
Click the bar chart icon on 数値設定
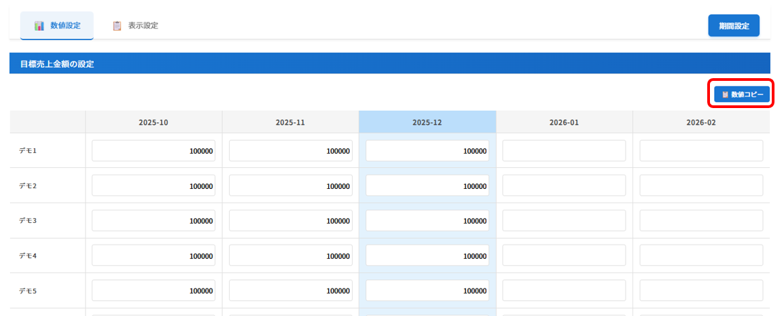(39, 26)
